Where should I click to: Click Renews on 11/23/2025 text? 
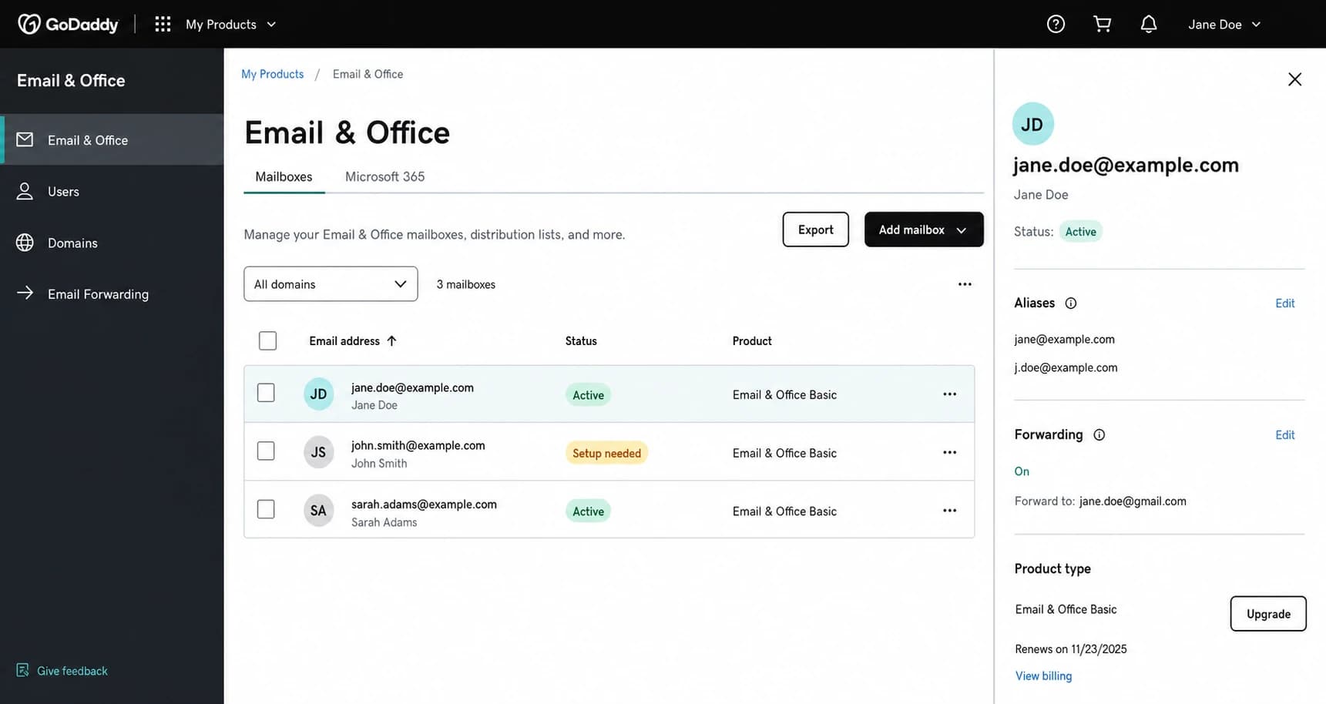pyautogui.click(x=1071, y=649)
